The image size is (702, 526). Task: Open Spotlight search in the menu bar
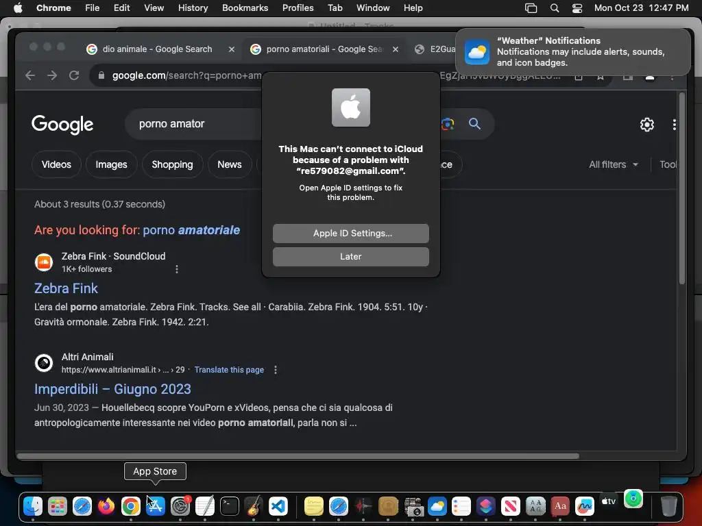coord(554,8)
